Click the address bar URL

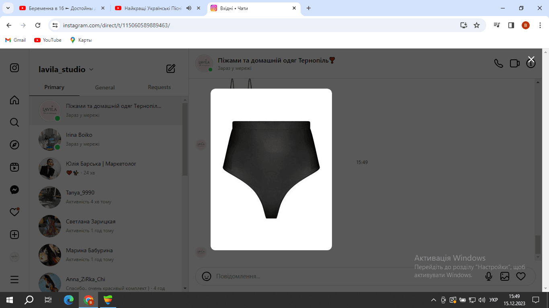[x=117, y=25]
